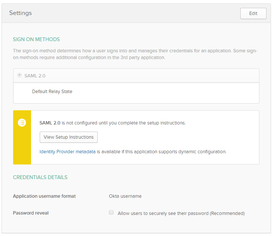Click the Password reveal label
The height and width of the screenshot is (237, 274).
tap(31, 213)
